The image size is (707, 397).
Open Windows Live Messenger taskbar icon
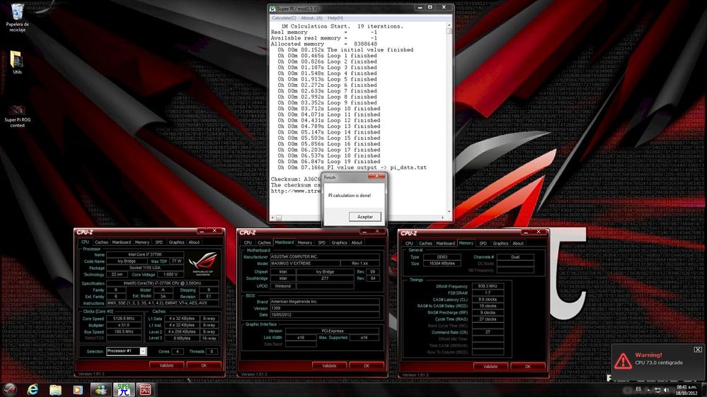point(100,389)
